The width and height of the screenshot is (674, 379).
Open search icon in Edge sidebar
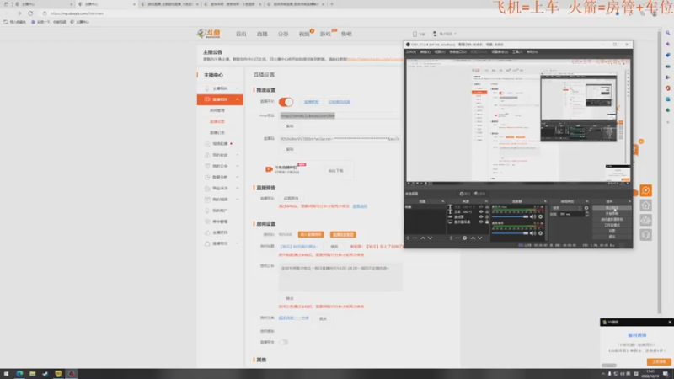pos(667,33)
